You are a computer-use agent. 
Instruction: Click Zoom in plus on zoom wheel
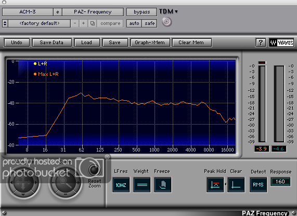point(78,183)
